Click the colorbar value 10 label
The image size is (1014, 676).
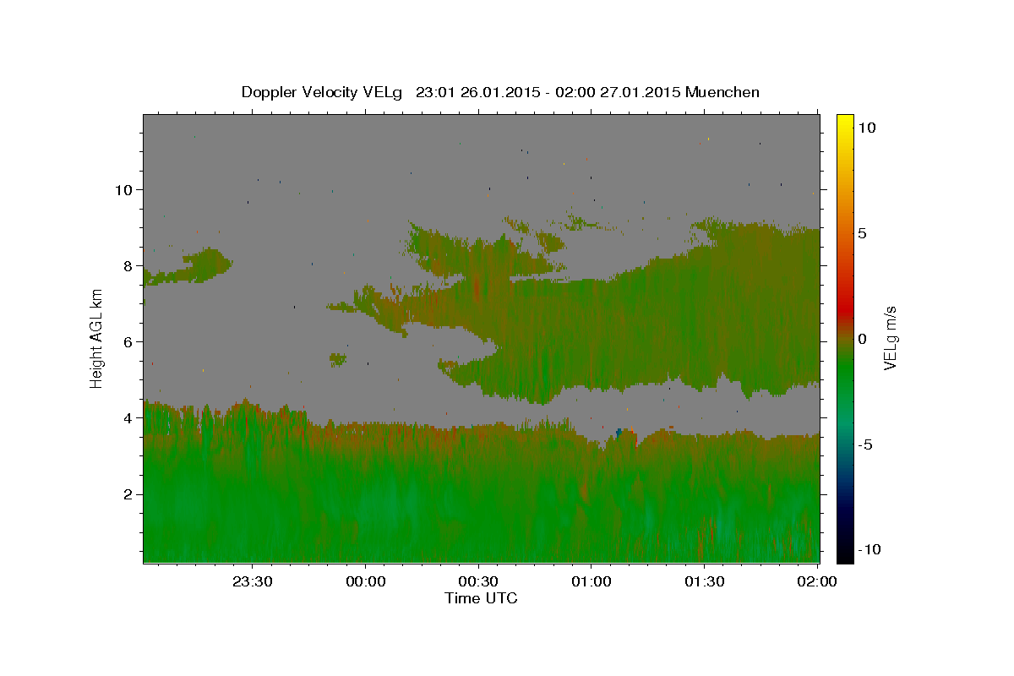click(x=865, y=127)
